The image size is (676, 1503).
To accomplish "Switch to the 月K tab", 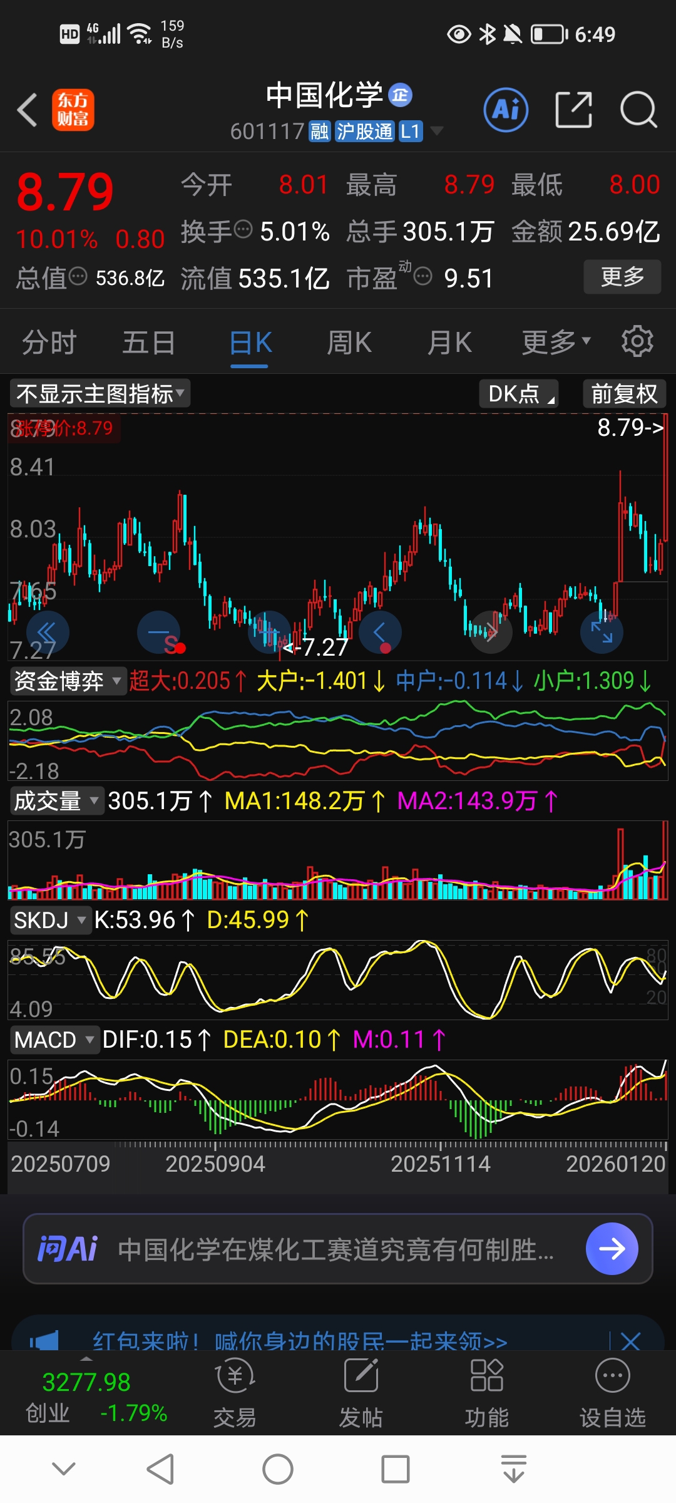I will point(449,342).
